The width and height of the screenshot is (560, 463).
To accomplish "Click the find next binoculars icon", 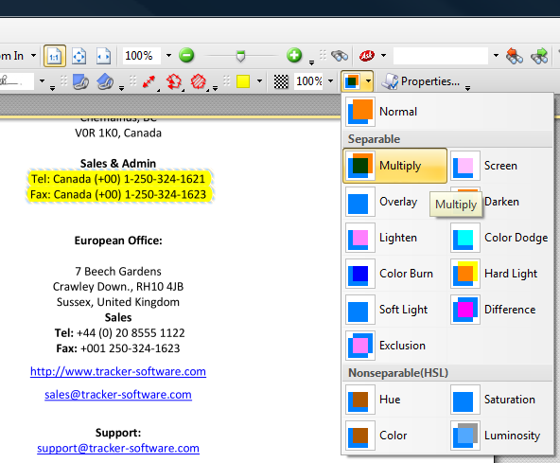I will click(x=539, y=56).
